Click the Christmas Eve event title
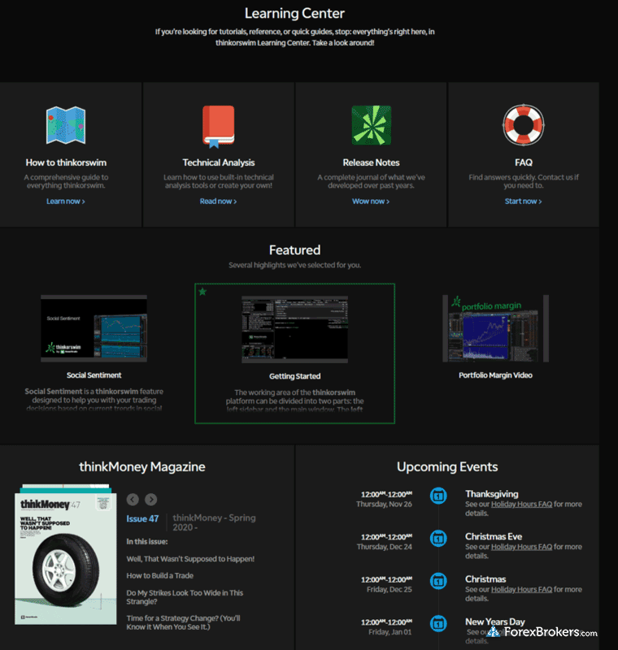 click(494, 536)
